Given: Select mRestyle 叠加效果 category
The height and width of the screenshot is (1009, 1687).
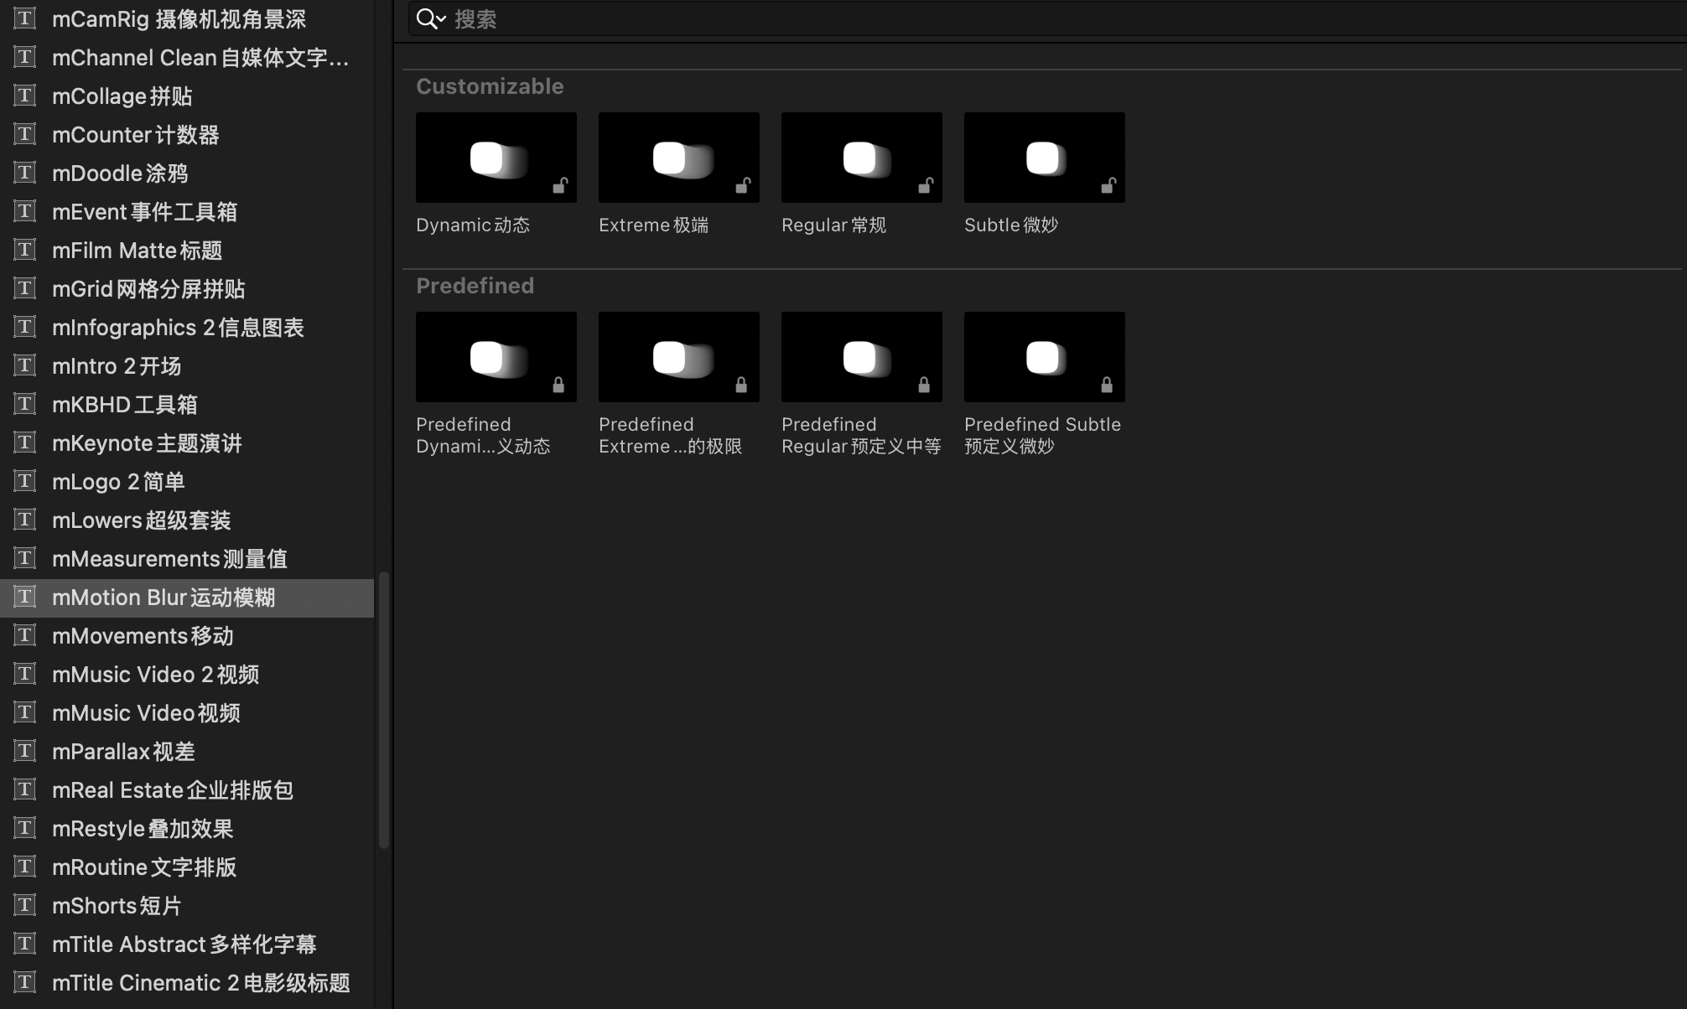Looking at the screenshot, I should pyautogui.click(x=187, y=829).
